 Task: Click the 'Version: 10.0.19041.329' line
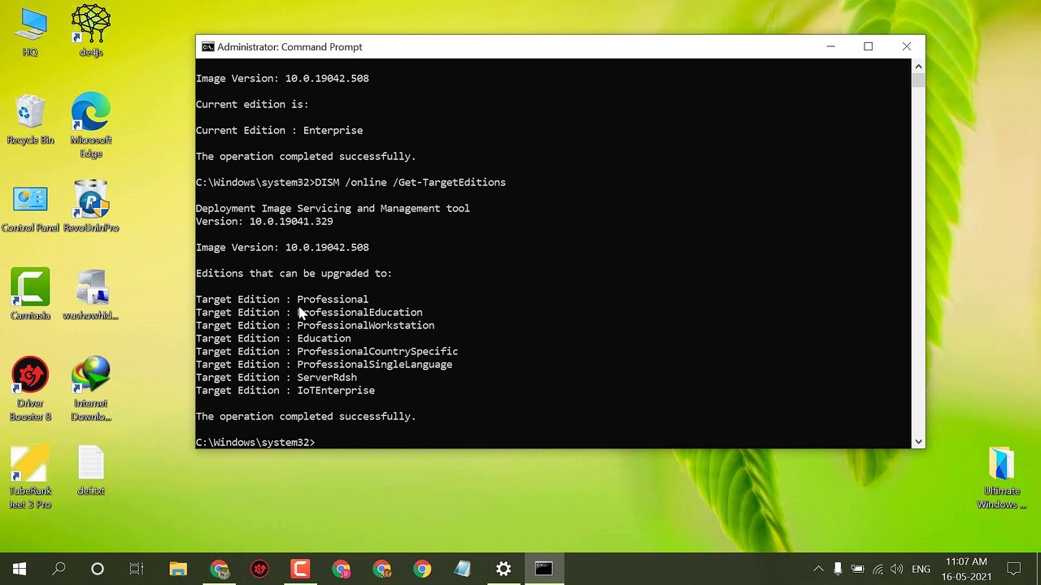(x=264, y=221)
